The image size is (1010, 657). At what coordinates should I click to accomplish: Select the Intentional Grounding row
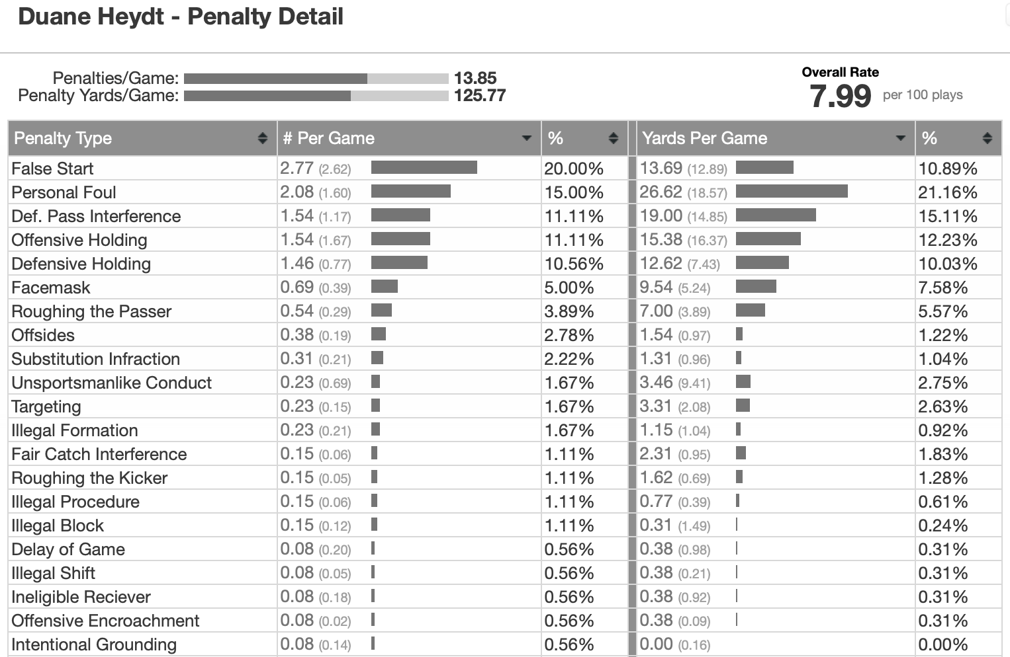(504, 644)
